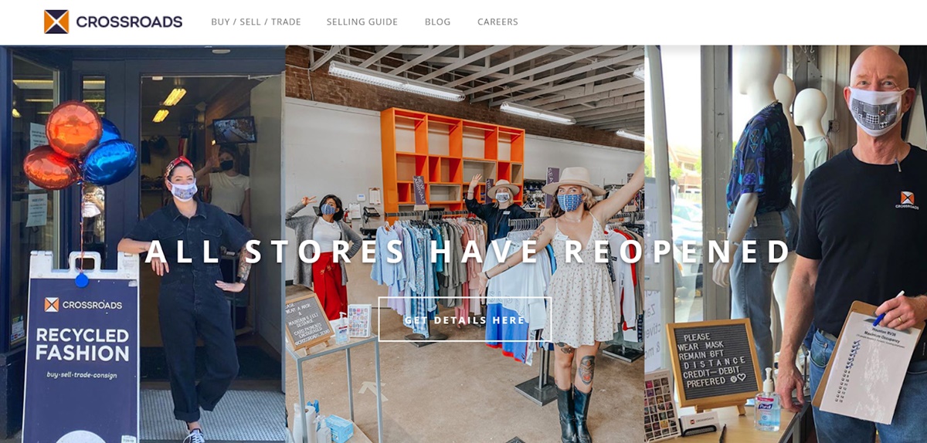The width and height of the screenshot is (927, 443).
Task: Open the Selling Guide page
Action: pyautogui.click(x=362, y=22)
